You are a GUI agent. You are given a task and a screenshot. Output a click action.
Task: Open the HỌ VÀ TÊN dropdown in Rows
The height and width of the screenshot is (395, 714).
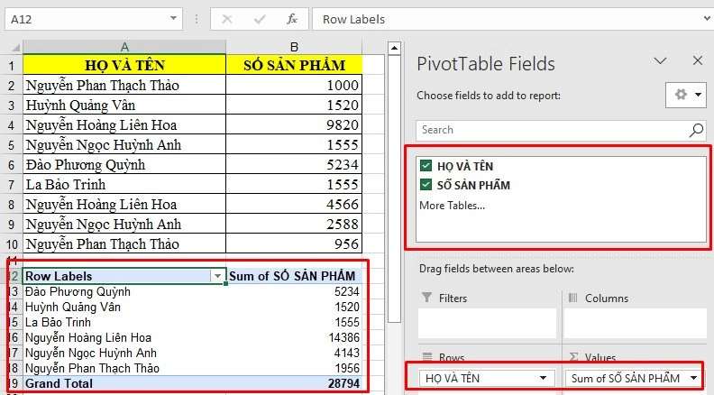pyautogui.click(x=543, y=378)
